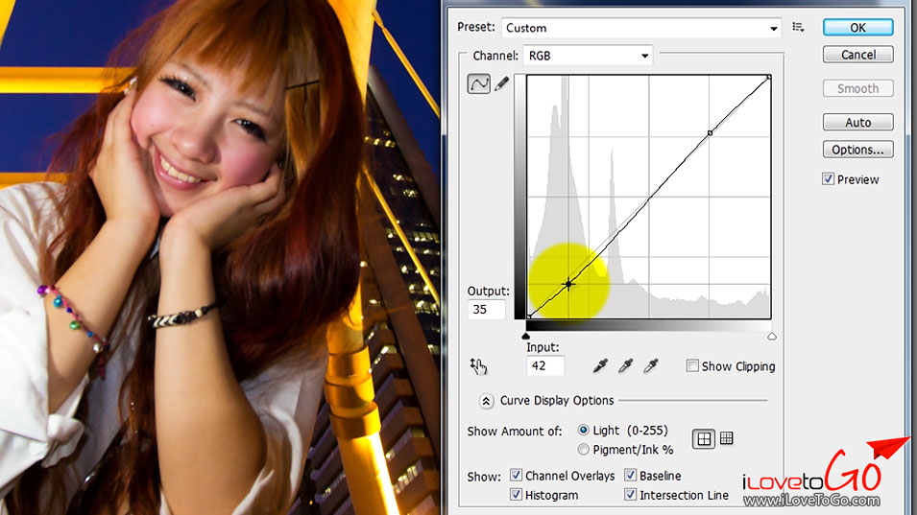
Task: Select the edit-points curve tool
Action: click(478, 84)
